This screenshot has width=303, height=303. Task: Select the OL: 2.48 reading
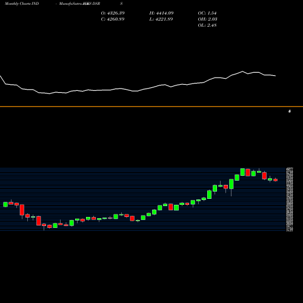click(x=207, y=25)
